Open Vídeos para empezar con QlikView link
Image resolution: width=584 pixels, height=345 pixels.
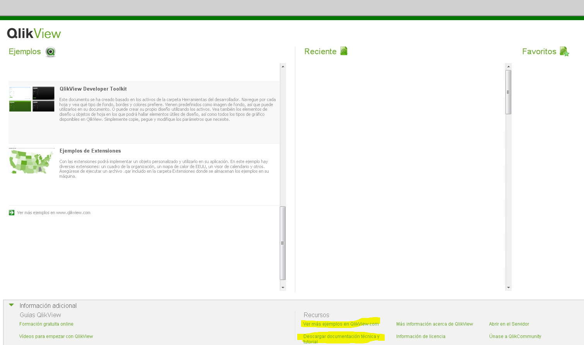(x=56, y=336)
